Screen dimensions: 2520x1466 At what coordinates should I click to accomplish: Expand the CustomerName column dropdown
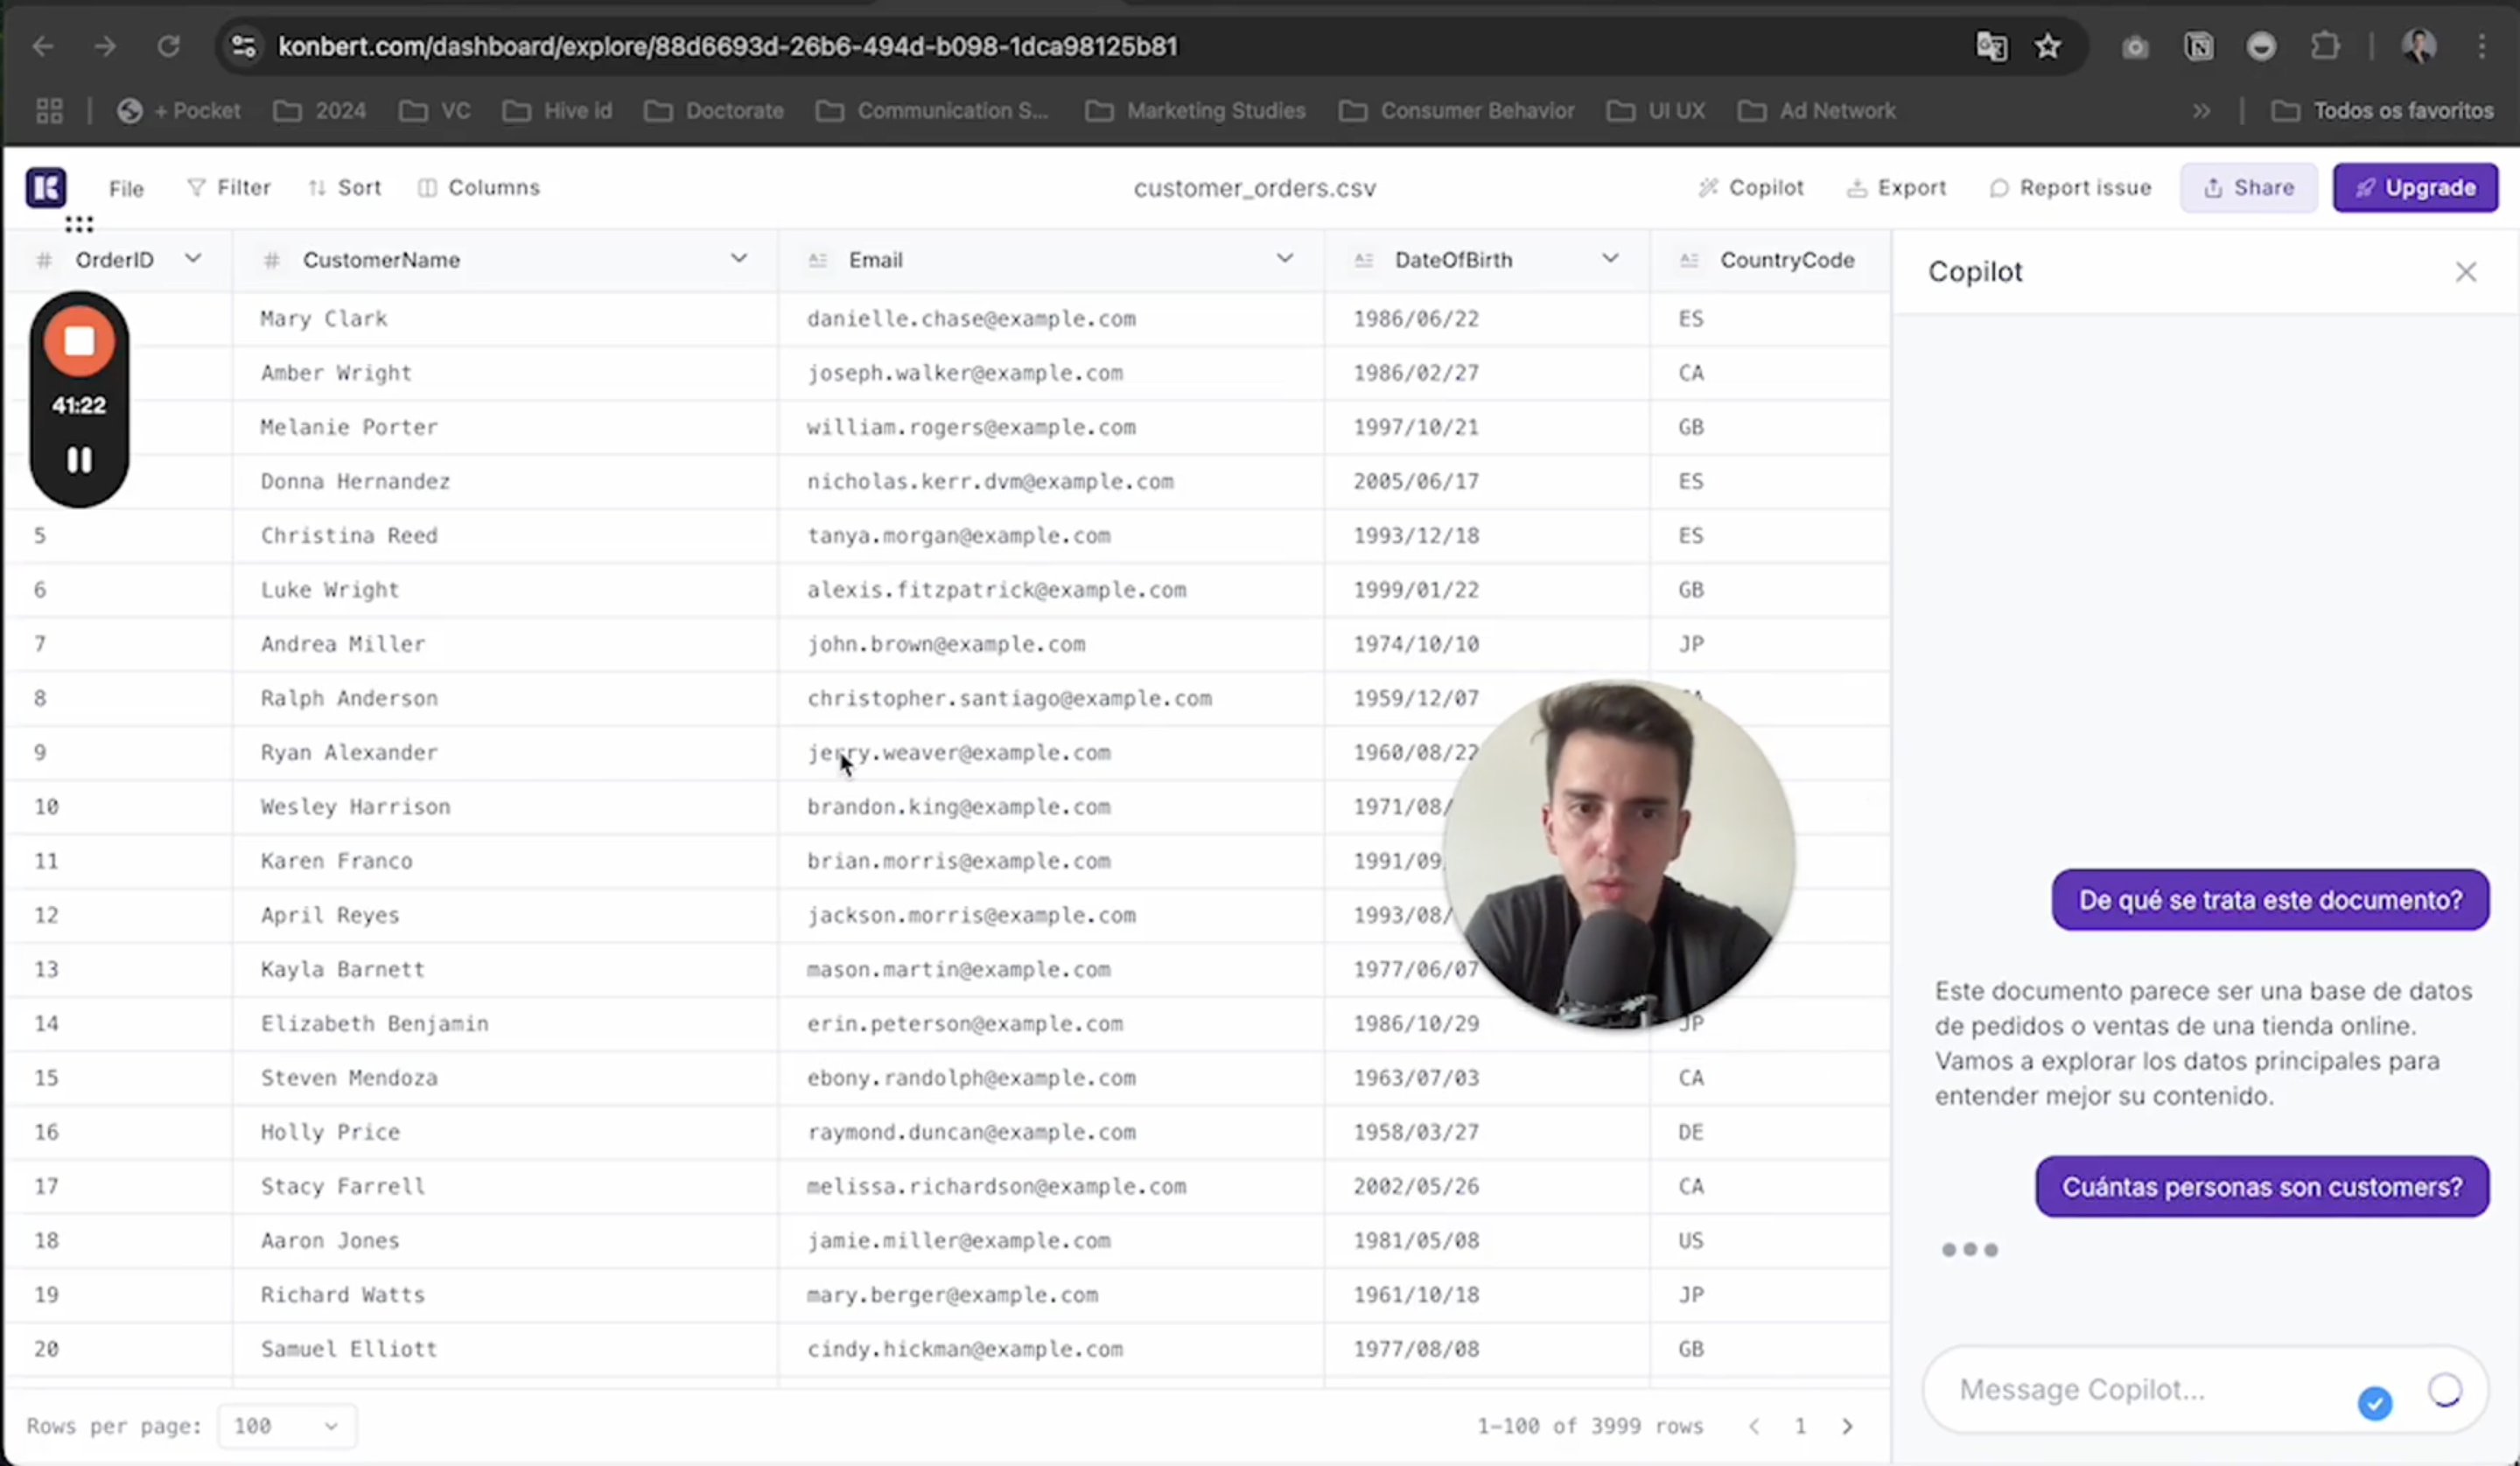(x=738, y=259)
